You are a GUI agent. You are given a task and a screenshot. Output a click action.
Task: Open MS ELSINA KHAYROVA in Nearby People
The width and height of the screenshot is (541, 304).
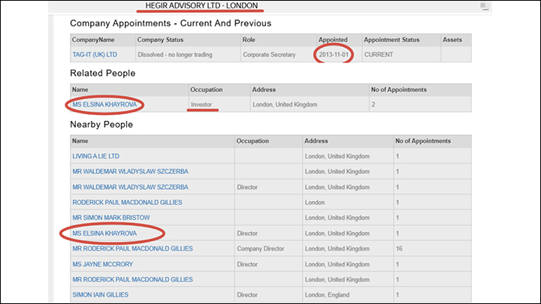(104, 233)
